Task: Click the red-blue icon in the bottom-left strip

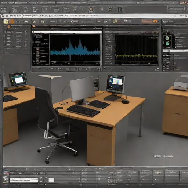Action: click(6, 173)
